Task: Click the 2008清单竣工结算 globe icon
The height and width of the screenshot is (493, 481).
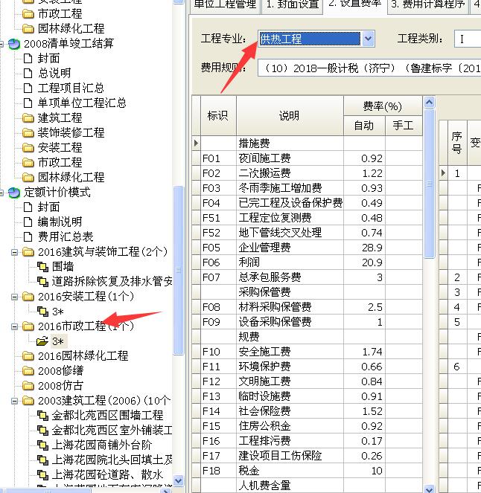Action: [x=14, y=44]
